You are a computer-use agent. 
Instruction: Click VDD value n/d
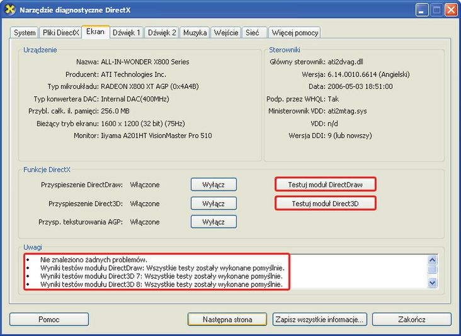point(333,124)
